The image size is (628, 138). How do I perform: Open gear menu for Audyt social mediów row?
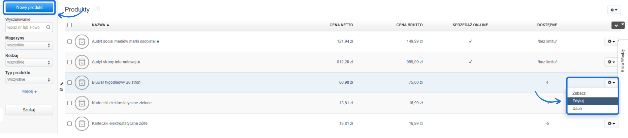pos(611,42)
